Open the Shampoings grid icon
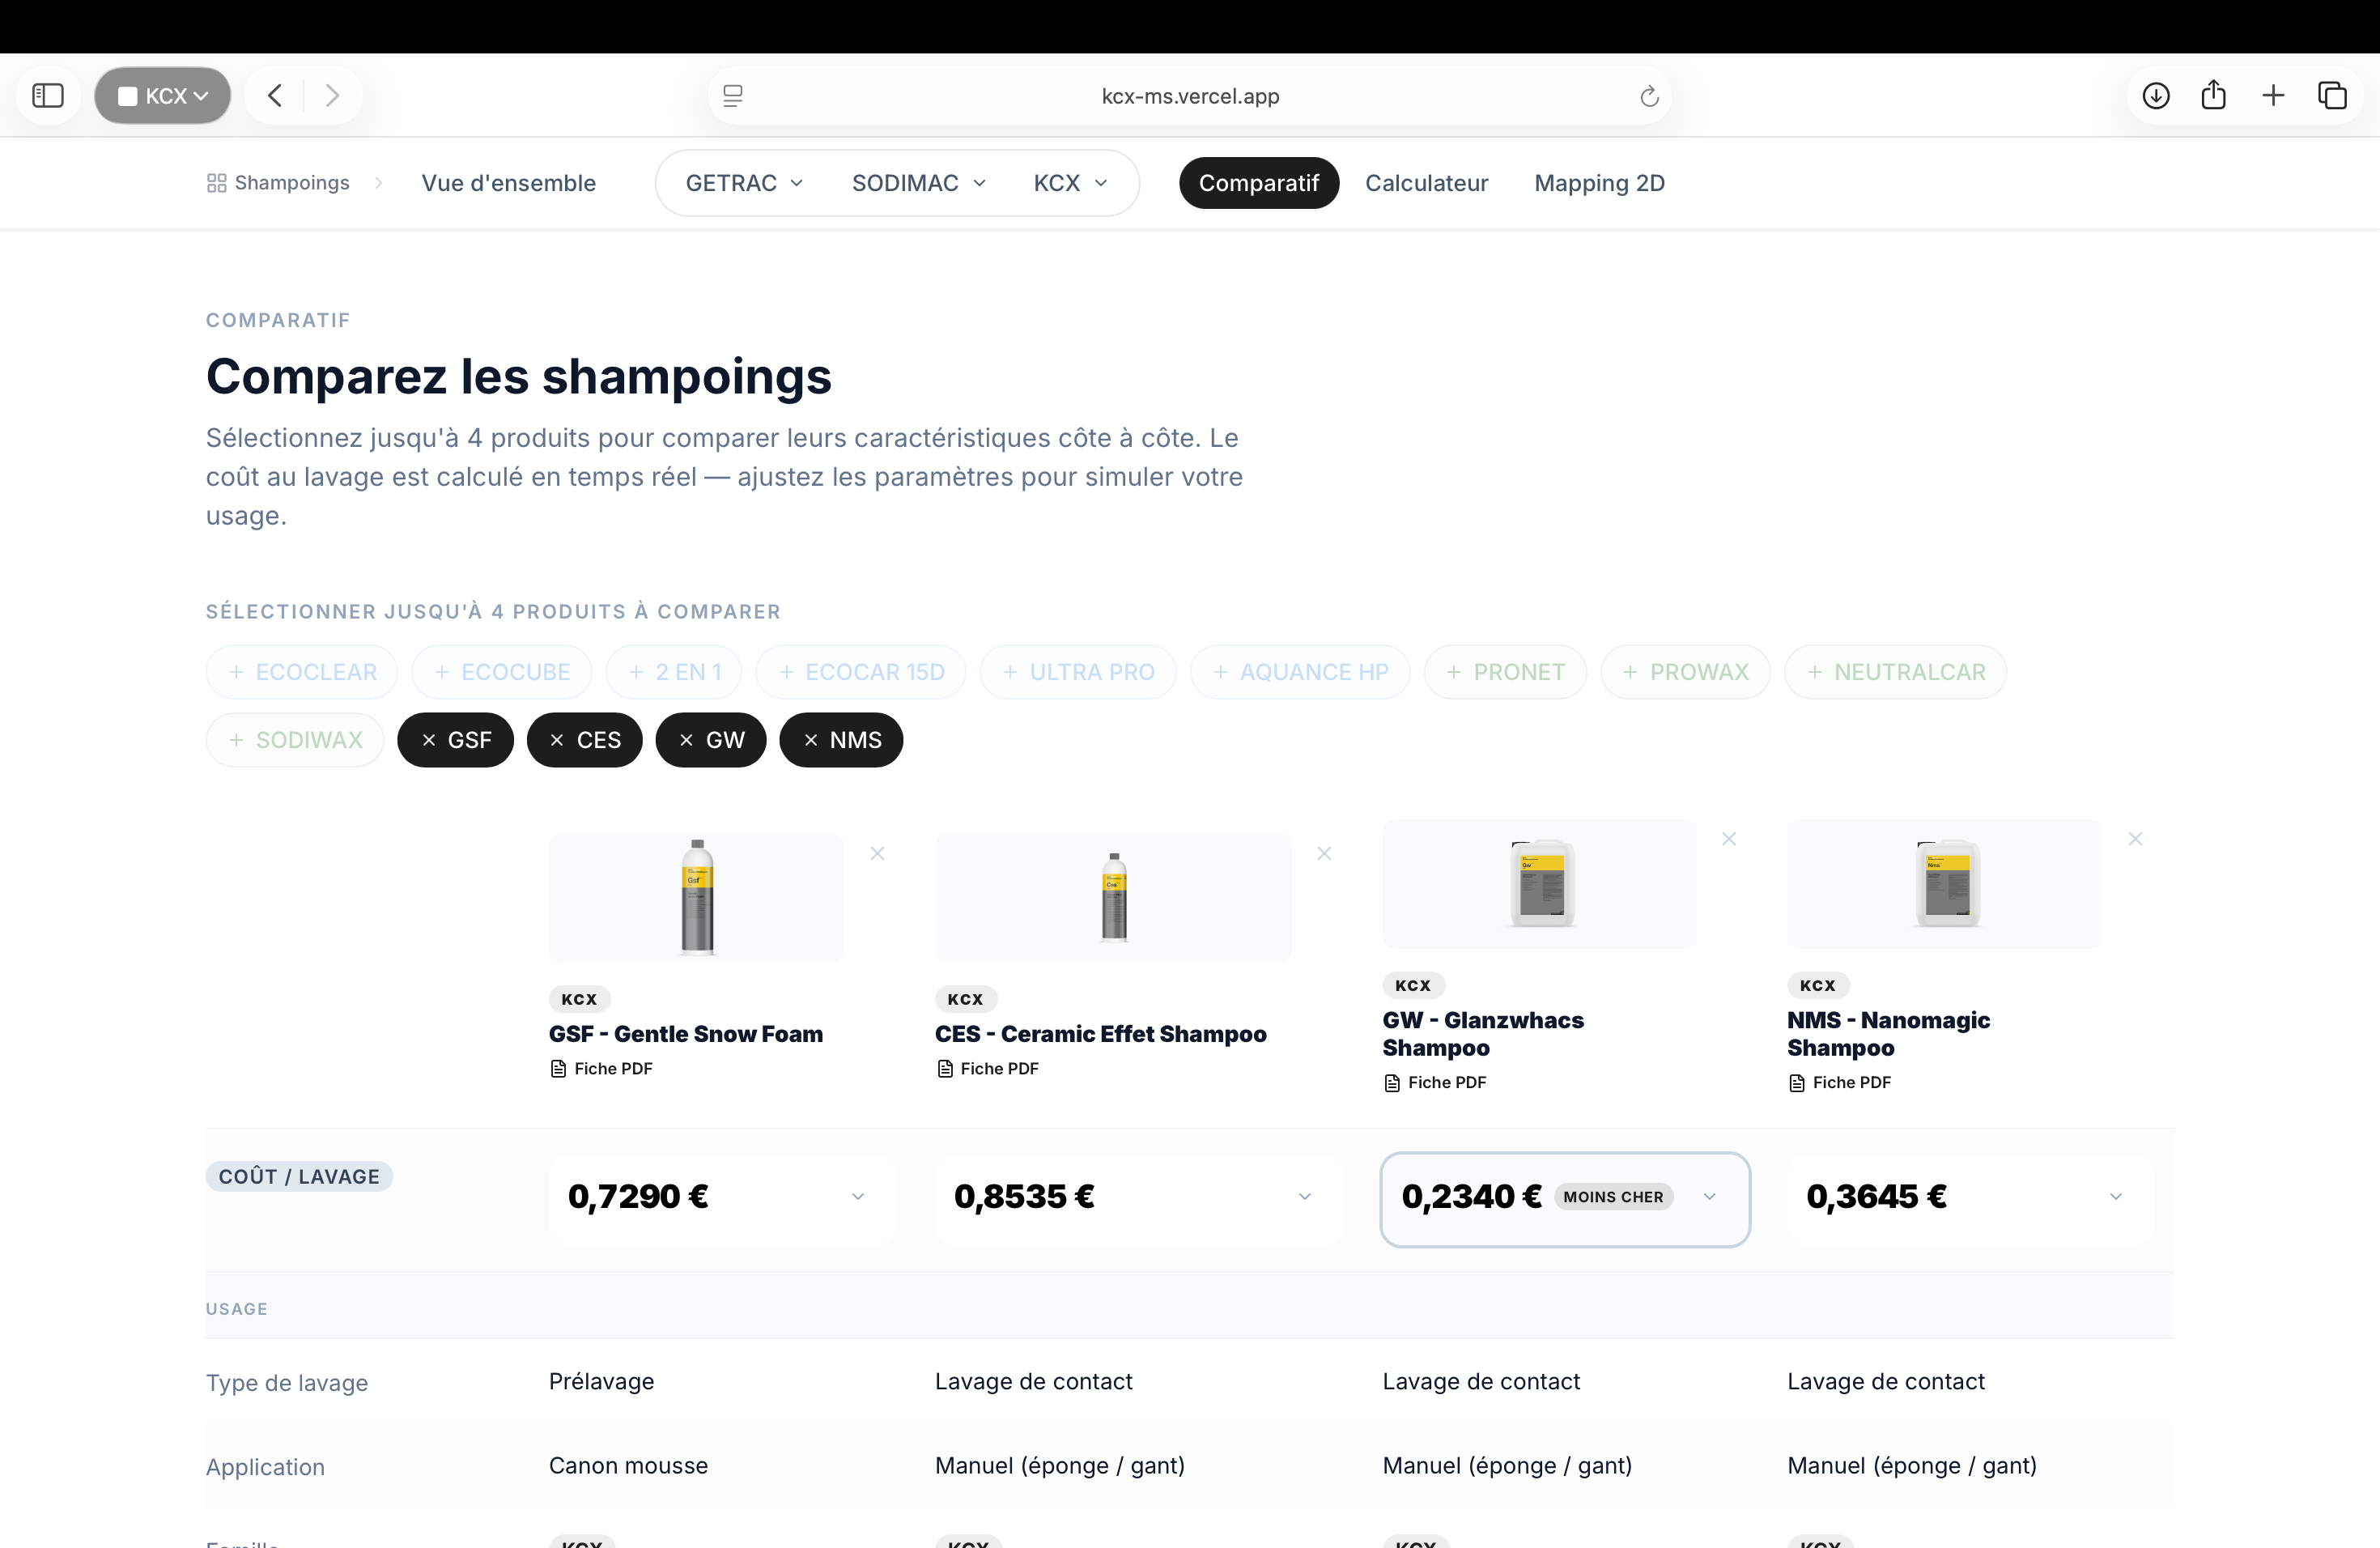Viewport: 2380px width, 1548px height. [x=216, y=183]
